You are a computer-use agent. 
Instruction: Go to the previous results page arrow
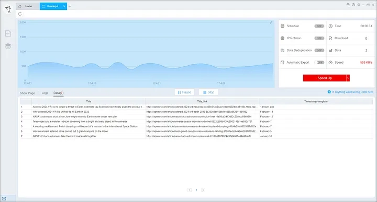[190, 190]
